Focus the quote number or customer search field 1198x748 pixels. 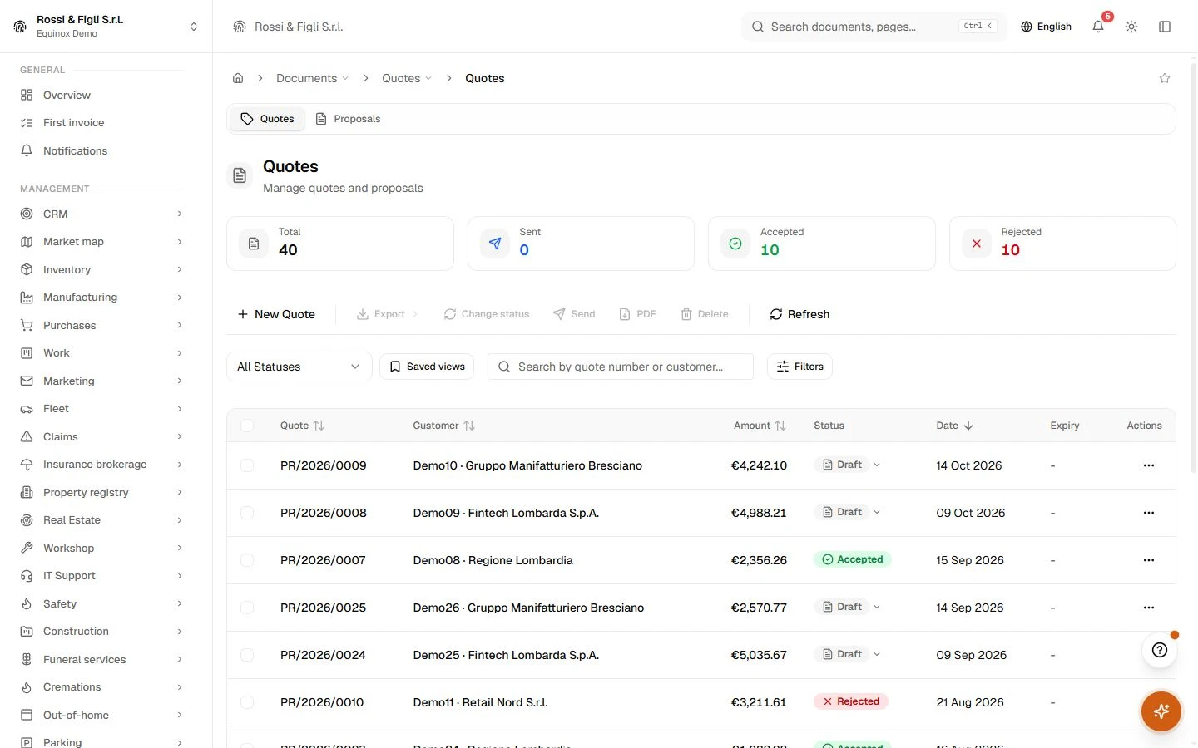pyautogui.click(x=621, y=367)
